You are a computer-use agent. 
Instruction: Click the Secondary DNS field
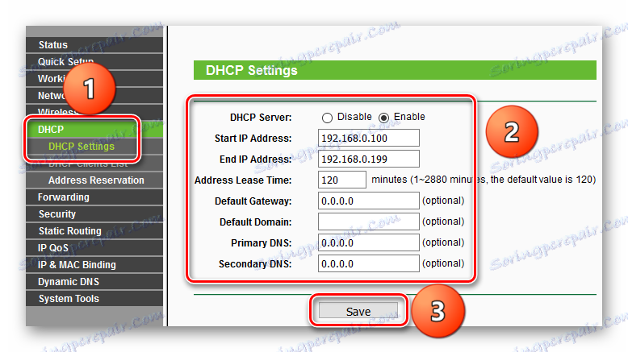point(369,263)
